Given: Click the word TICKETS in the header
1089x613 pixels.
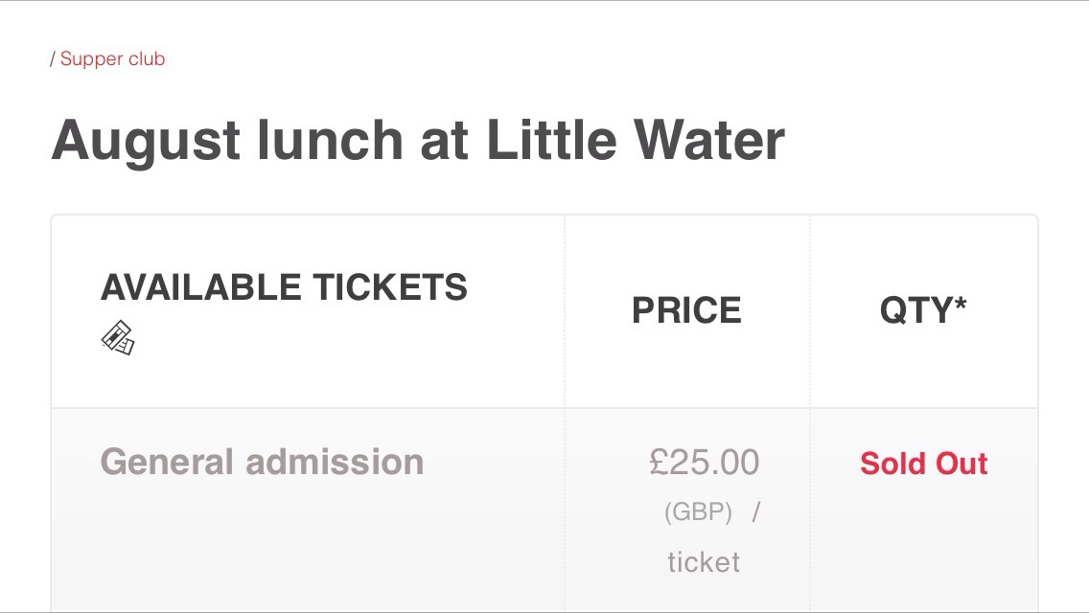Looking at the screenshot, I should tap(390, 287).
